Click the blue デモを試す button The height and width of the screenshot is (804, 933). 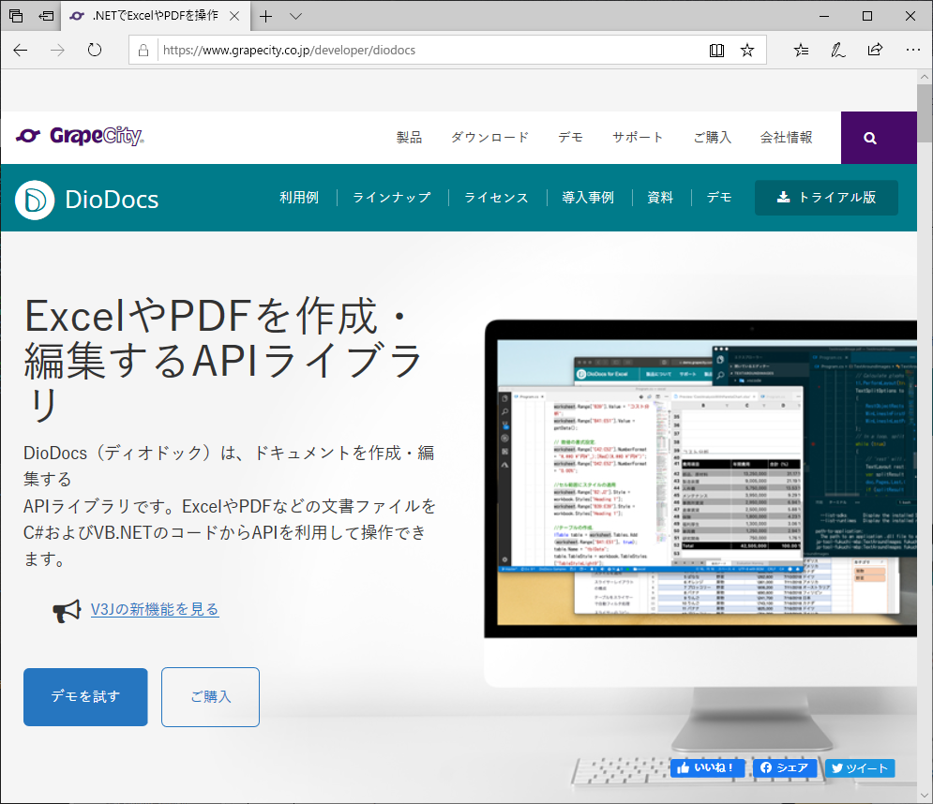point(85,697)
